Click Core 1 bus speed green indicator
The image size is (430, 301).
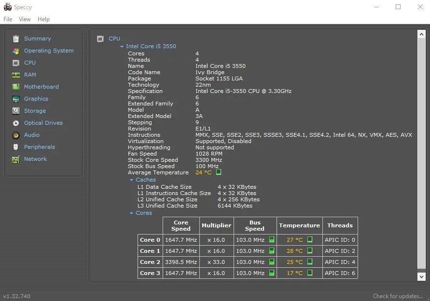click(x=272, y=250)
